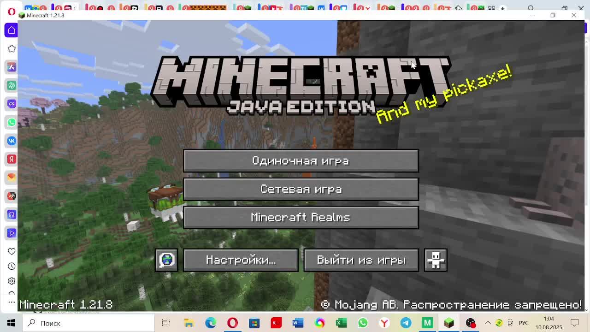Open orange heart icon in Opera sidebar

point(12,178)
